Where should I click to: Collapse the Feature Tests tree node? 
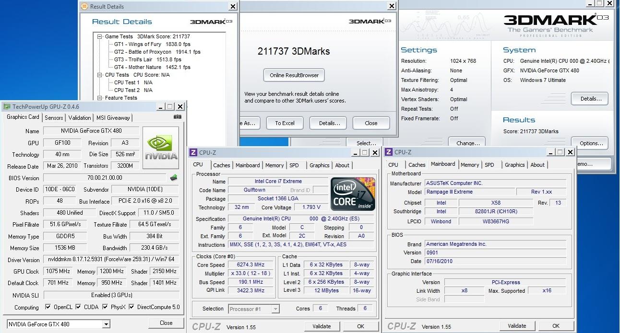coord(100,98)
